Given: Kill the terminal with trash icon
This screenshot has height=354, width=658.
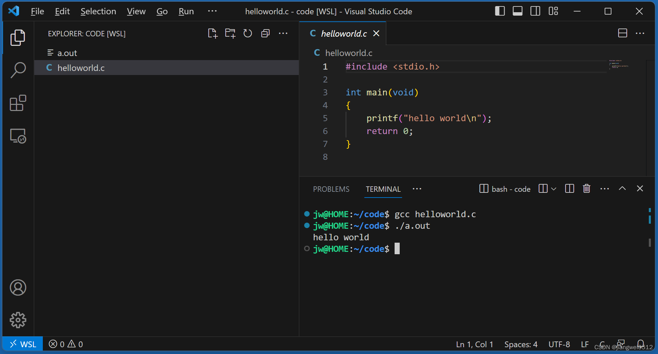Looking at the screenshot, I should click(x=587, y=189).
